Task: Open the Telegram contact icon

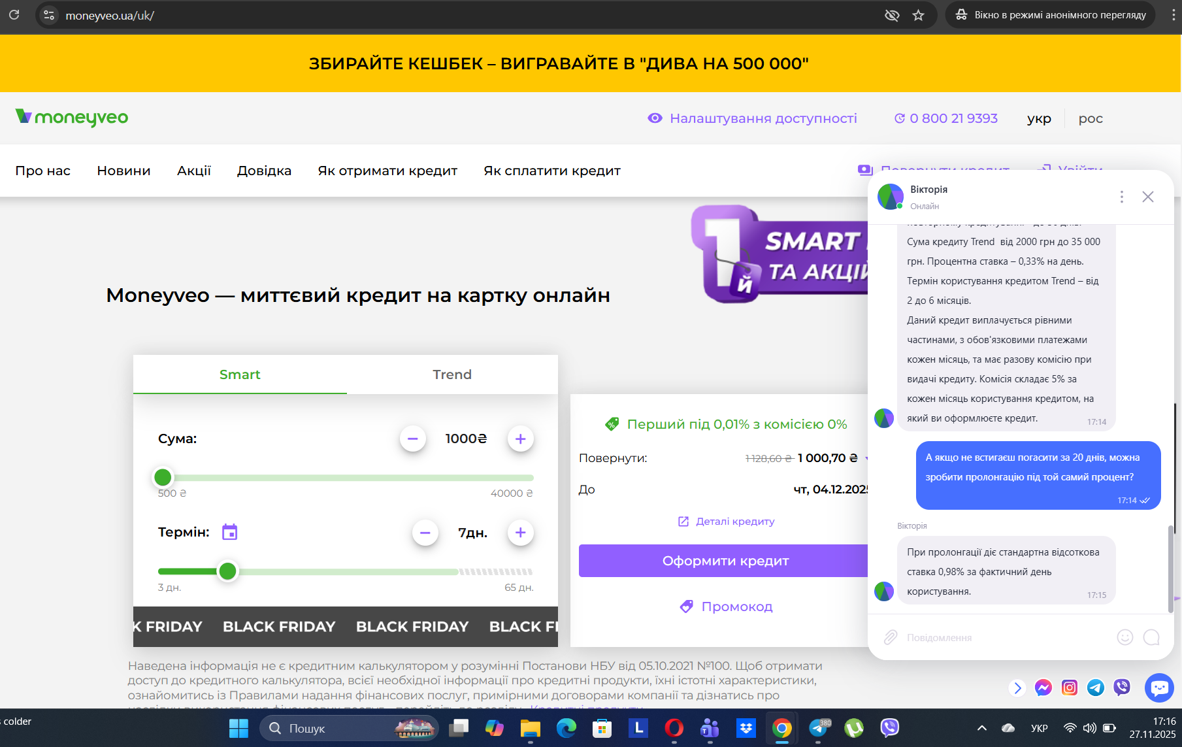Action: click(1096, 688)
